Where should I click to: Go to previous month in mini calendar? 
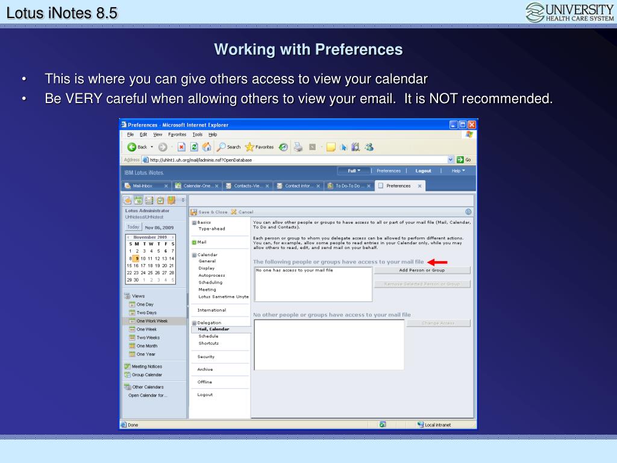[128, 238]
